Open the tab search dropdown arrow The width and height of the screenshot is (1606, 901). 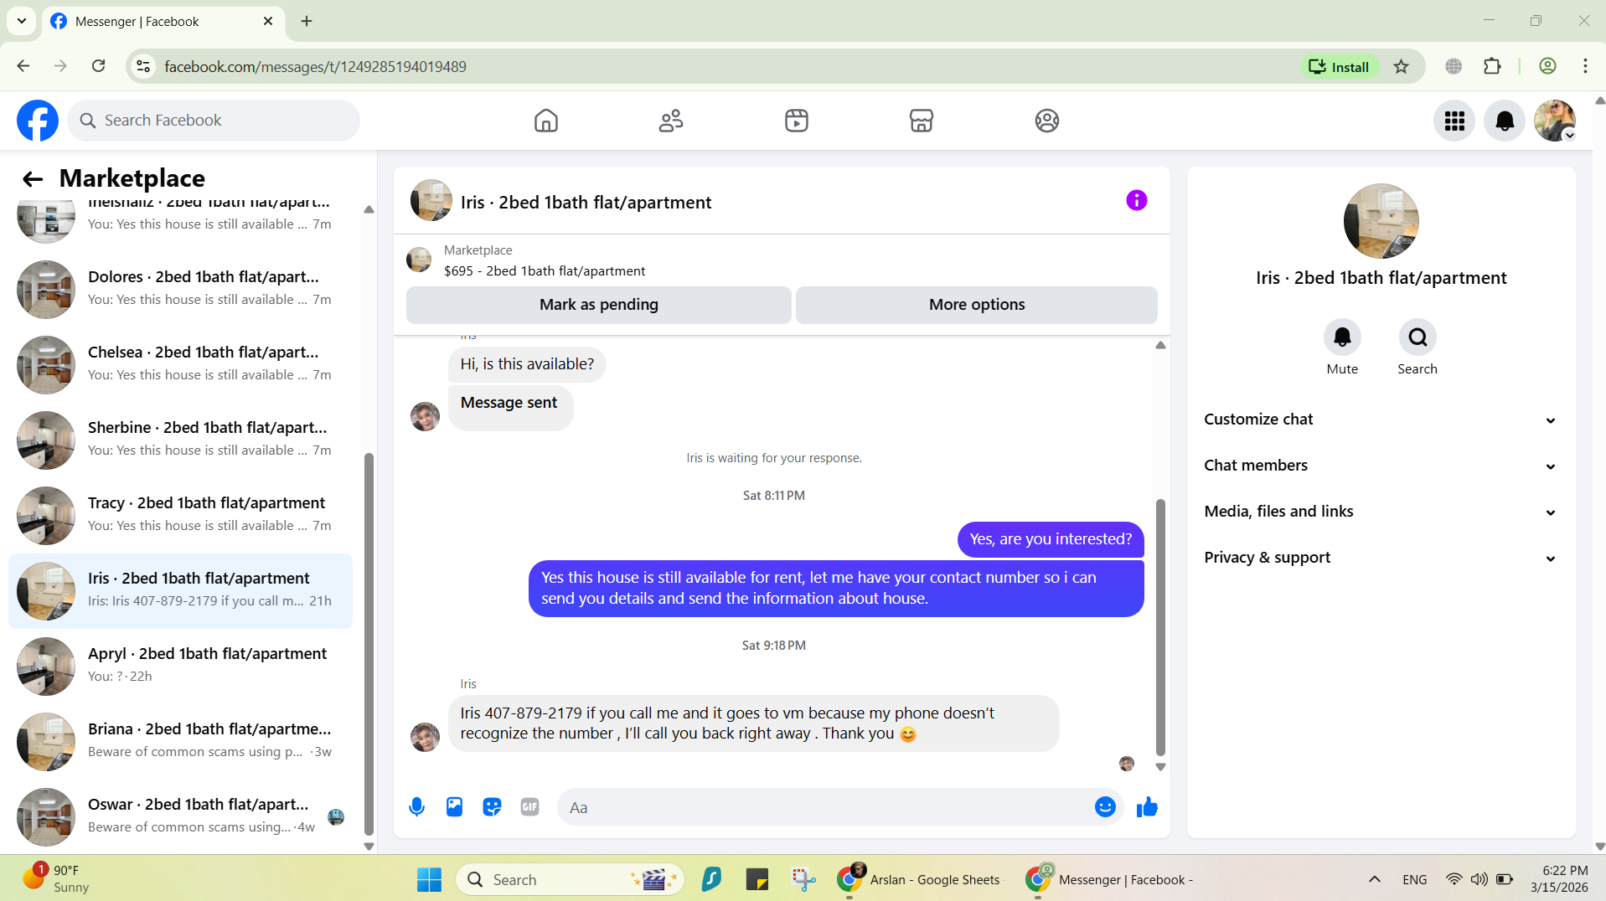tap(22, 21)
